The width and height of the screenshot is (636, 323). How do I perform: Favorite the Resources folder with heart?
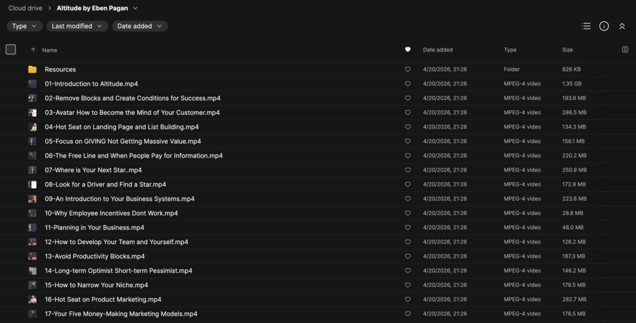[407, 70]
